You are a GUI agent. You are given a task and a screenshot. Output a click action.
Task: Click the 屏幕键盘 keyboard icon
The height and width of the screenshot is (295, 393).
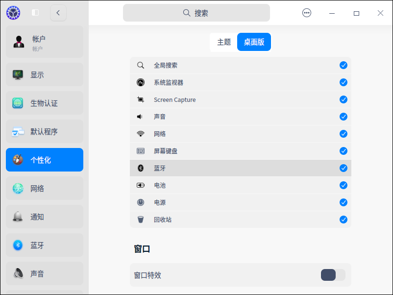coord(141,151)
